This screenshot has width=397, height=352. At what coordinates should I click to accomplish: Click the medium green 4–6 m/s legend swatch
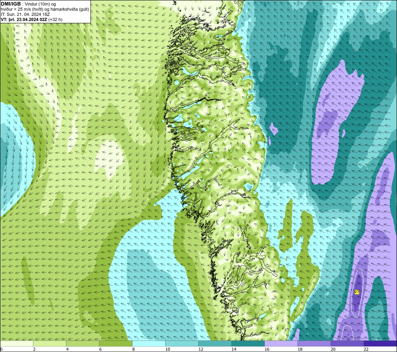(x=83, y=343)
